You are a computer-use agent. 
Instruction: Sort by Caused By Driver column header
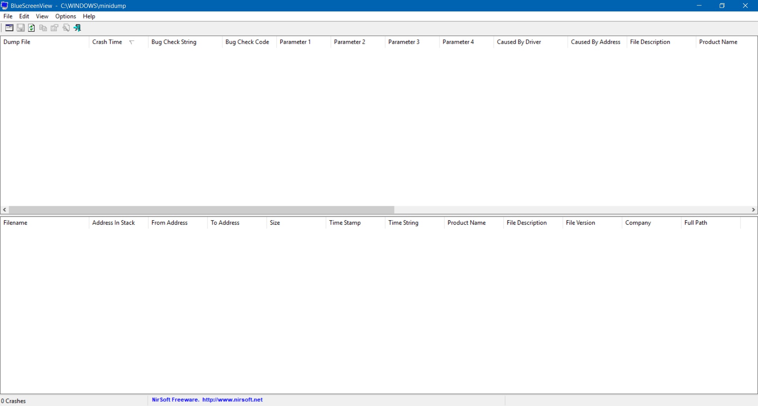point(519,42)
